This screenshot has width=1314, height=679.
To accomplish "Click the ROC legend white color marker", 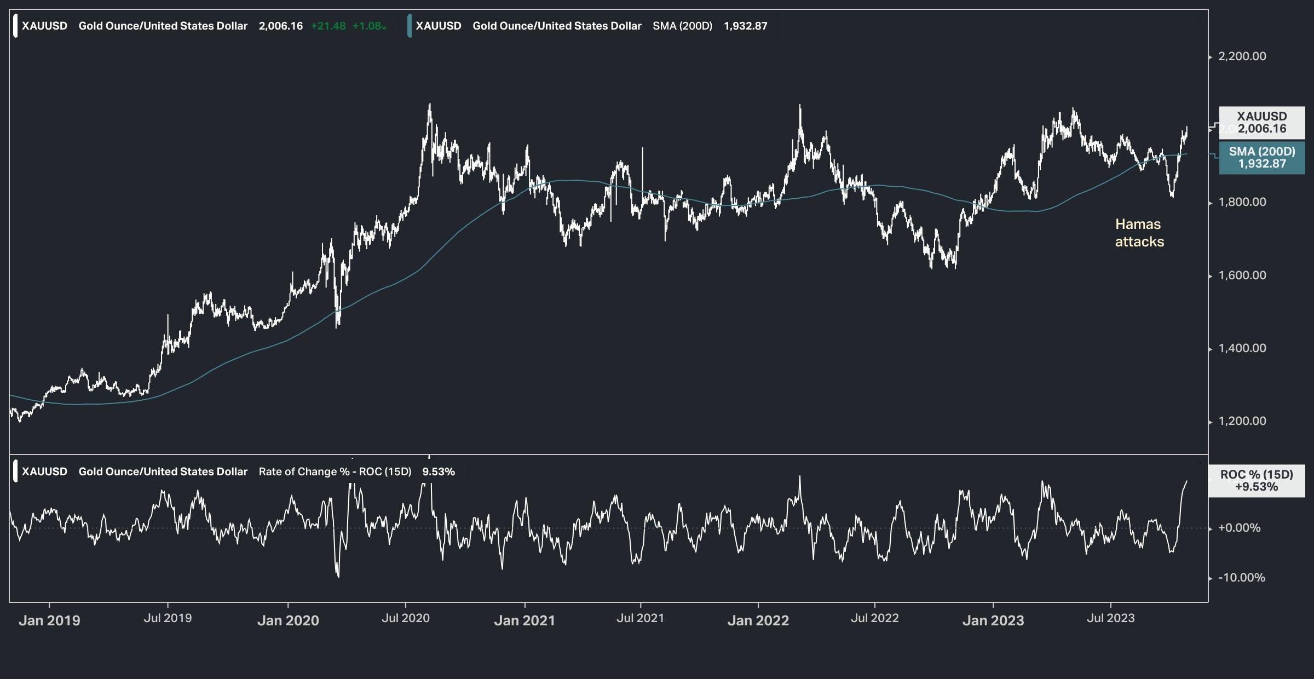I will coord(15,471).
